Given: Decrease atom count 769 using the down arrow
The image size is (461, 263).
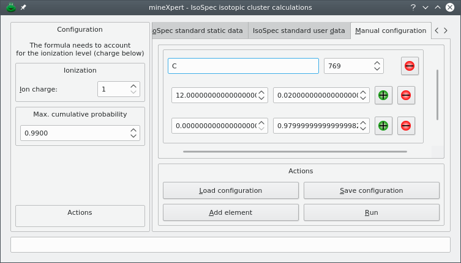Looking at the screenshot, I should pyautogui.click(x=377, y=69).
